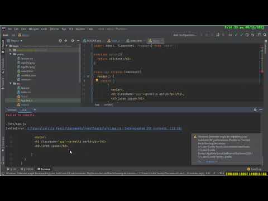Expand the highlighted node_modules folder
Viewport: 268px width, 201px height.
coord(11,50)
